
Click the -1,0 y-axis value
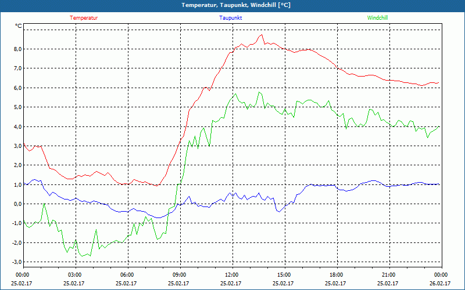coord(17,223)
